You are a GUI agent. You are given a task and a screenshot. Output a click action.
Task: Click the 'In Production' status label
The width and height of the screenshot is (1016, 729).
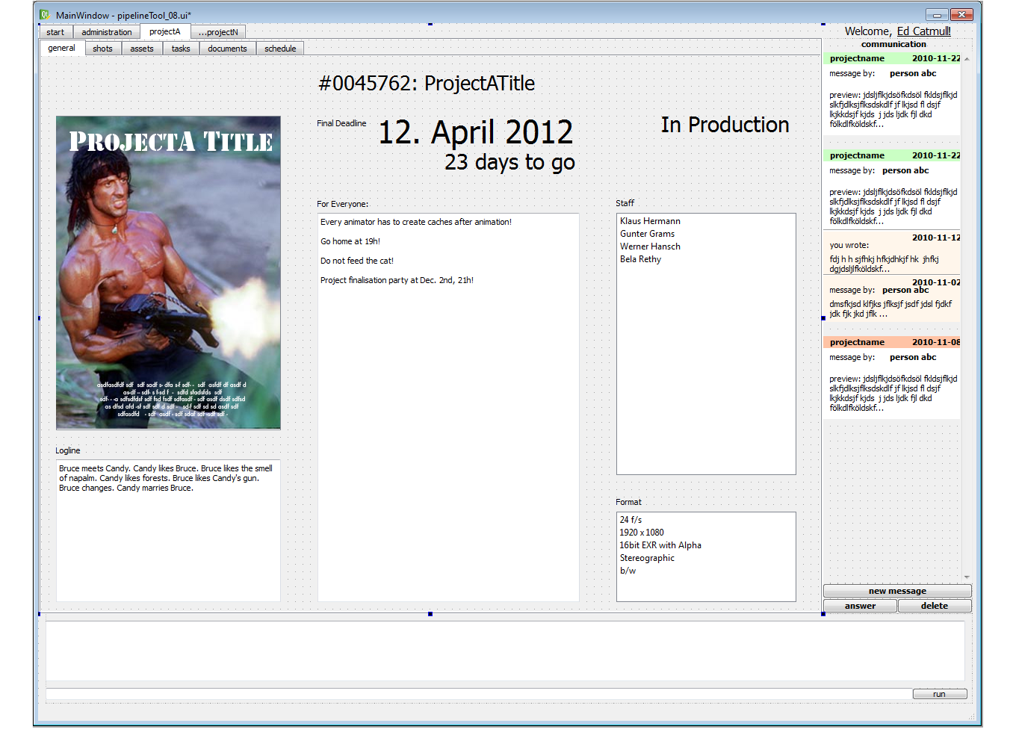(x=725, y=125)
